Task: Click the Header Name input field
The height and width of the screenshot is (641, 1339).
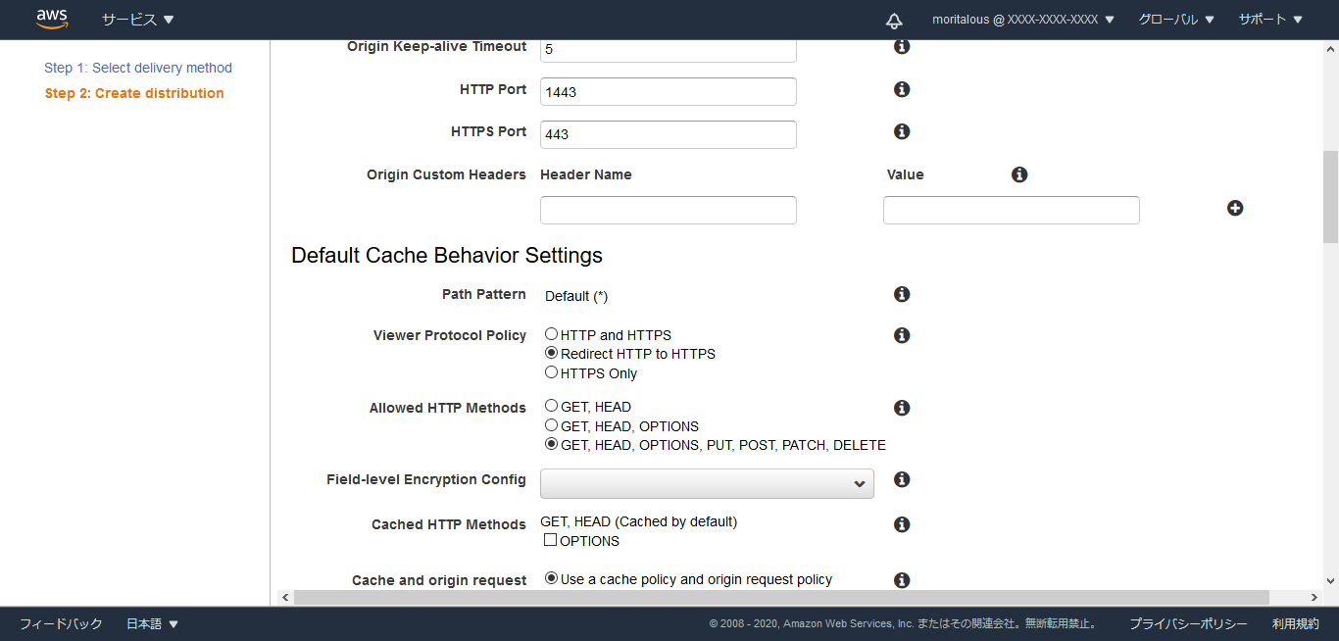Action: (x=668, y=210)
